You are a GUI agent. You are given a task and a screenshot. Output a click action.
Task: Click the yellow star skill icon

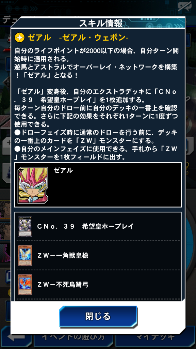(x=19, y=38)
